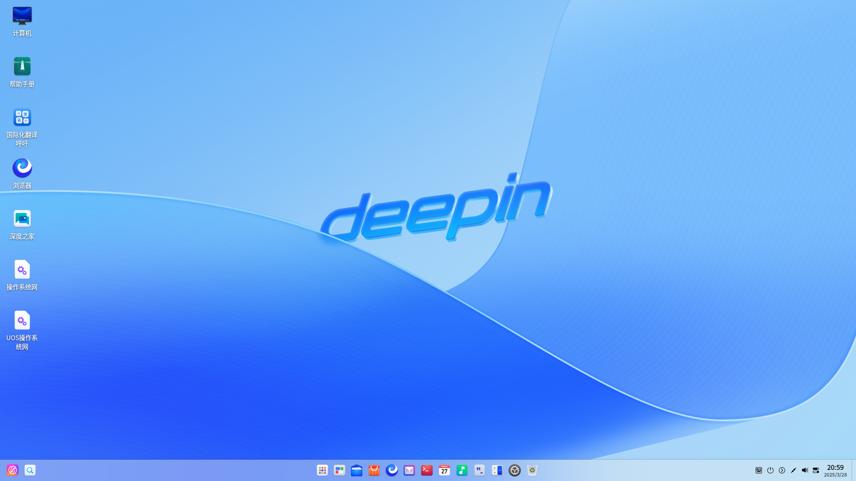Launch the Calculator from the dock
856x481 pixels.
pos(497,470)
